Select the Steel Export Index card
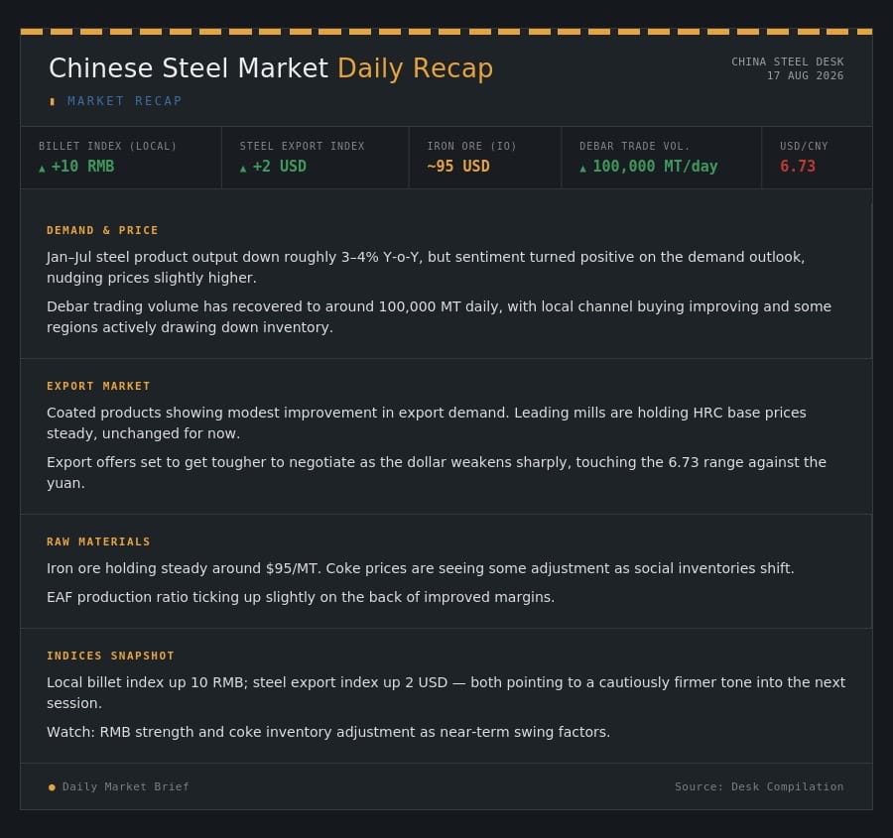The width and height of the screenshot is (893, 838). tap(315, 157)
